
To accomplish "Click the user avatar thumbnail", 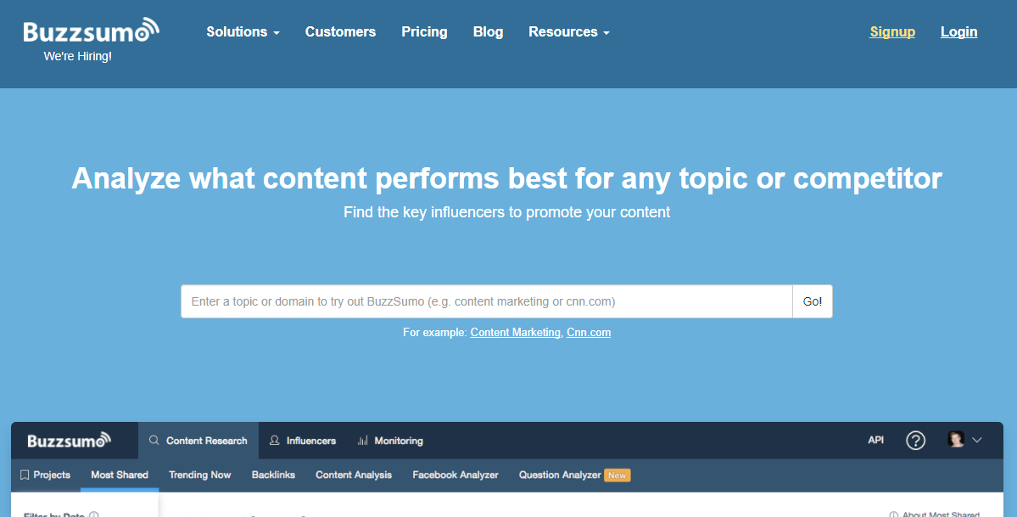I will (956, 439).
